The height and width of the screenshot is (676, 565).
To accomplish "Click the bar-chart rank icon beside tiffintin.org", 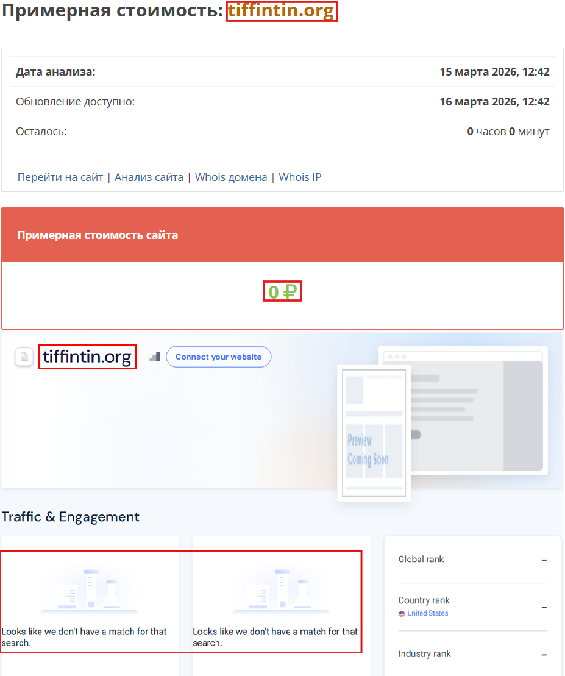I will 155,357.
